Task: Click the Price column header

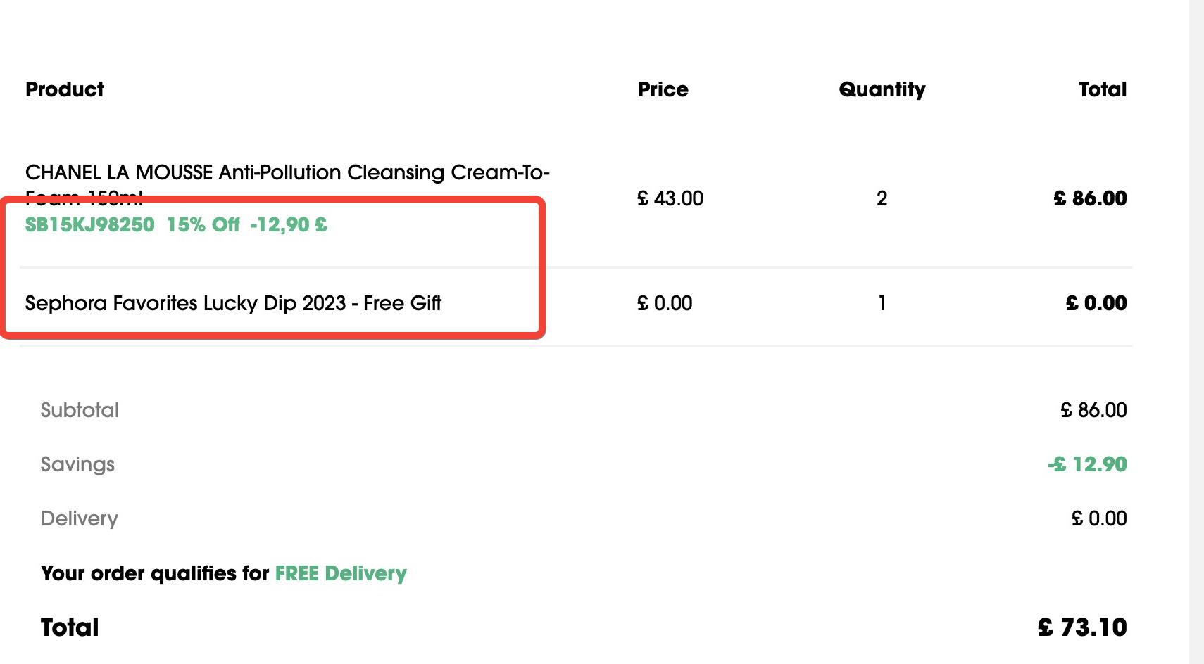Action: [663, 89]
